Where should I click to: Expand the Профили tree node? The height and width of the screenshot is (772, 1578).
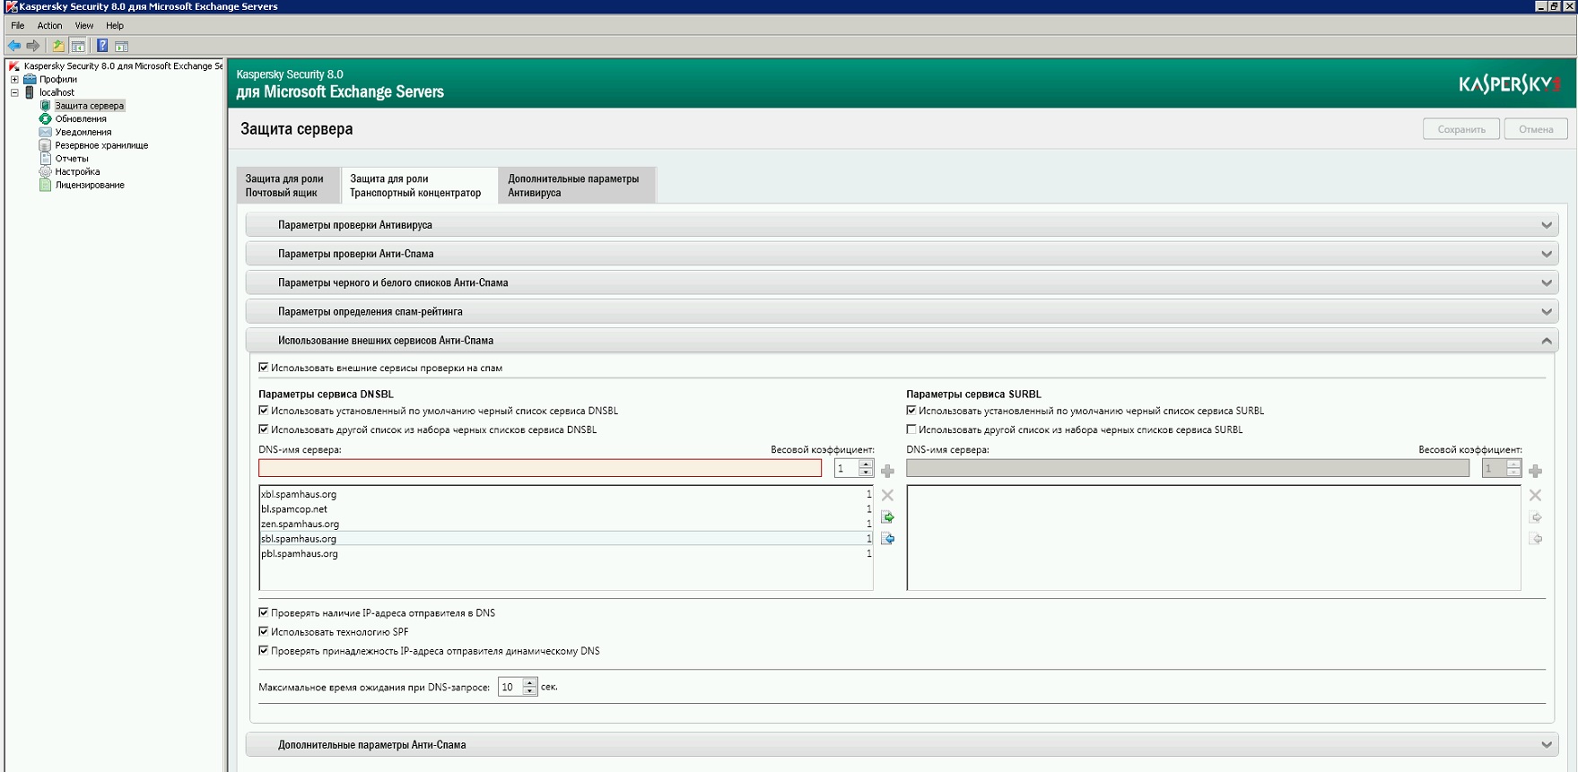point(14,79)
